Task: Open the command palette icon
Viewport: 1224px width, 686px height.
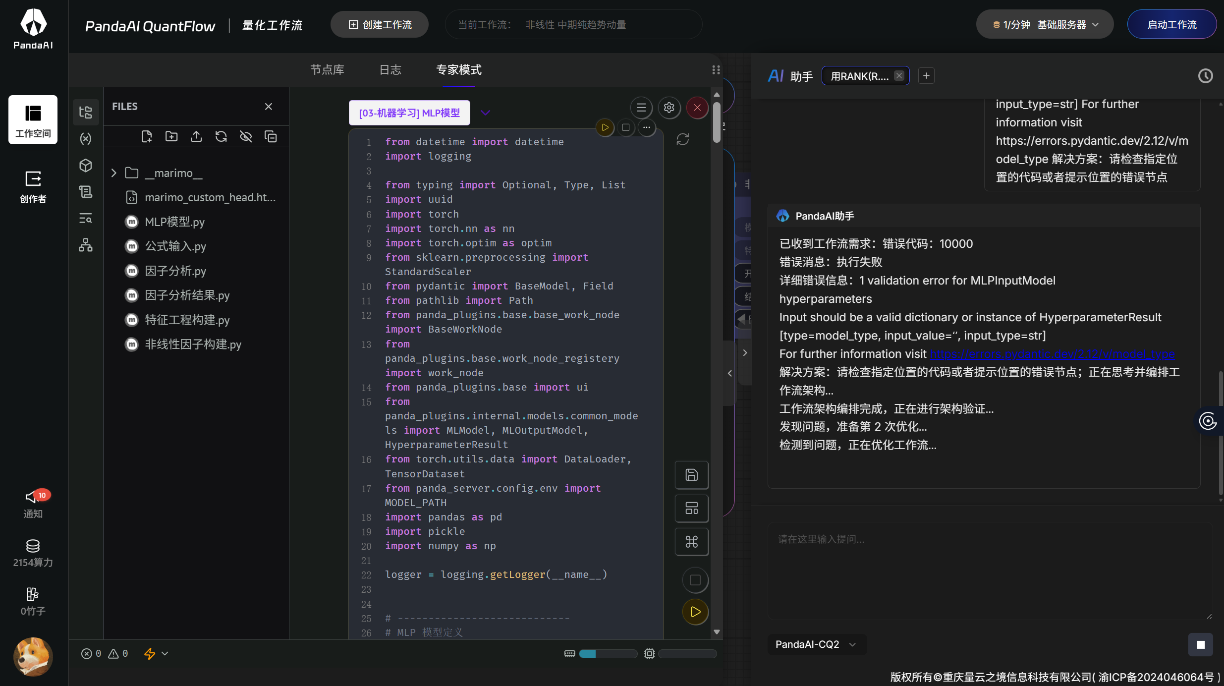Action: coord(692,542)
